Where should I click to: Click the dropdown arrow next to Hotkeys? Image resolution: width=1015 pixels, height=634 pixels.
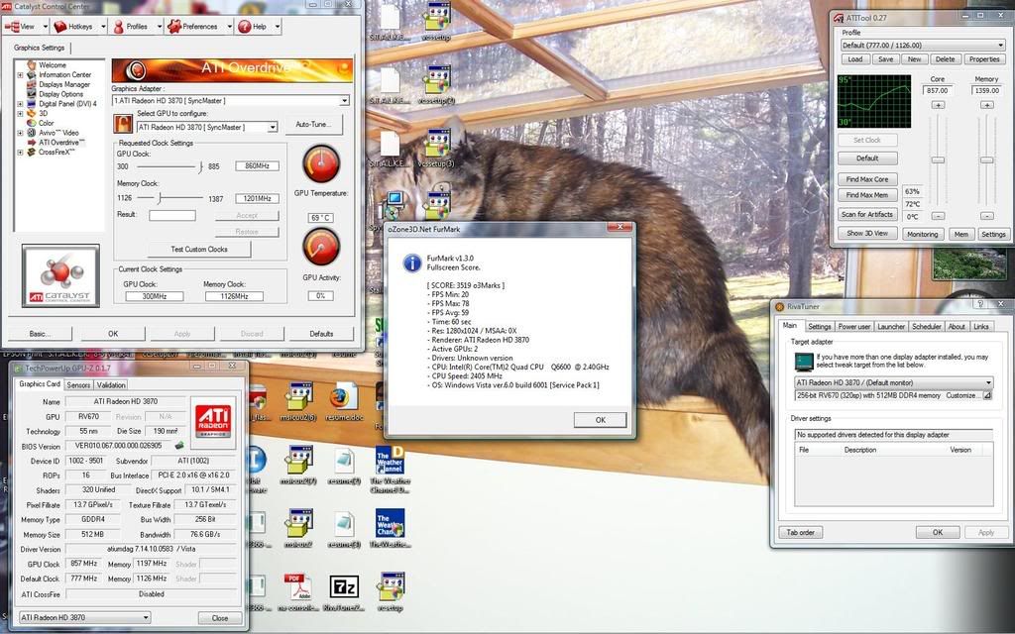coord(103,27)
